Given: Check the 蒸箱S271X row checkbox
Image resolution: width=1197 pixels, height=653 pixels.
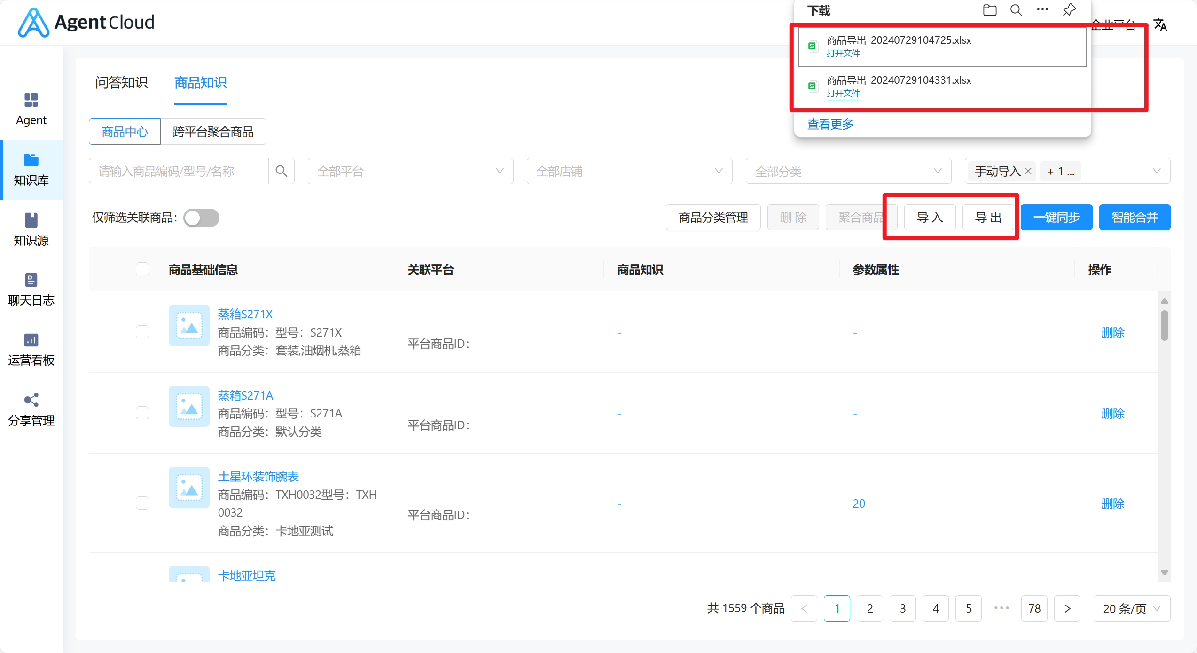Looking at the screenshot, I should (142, 332).
